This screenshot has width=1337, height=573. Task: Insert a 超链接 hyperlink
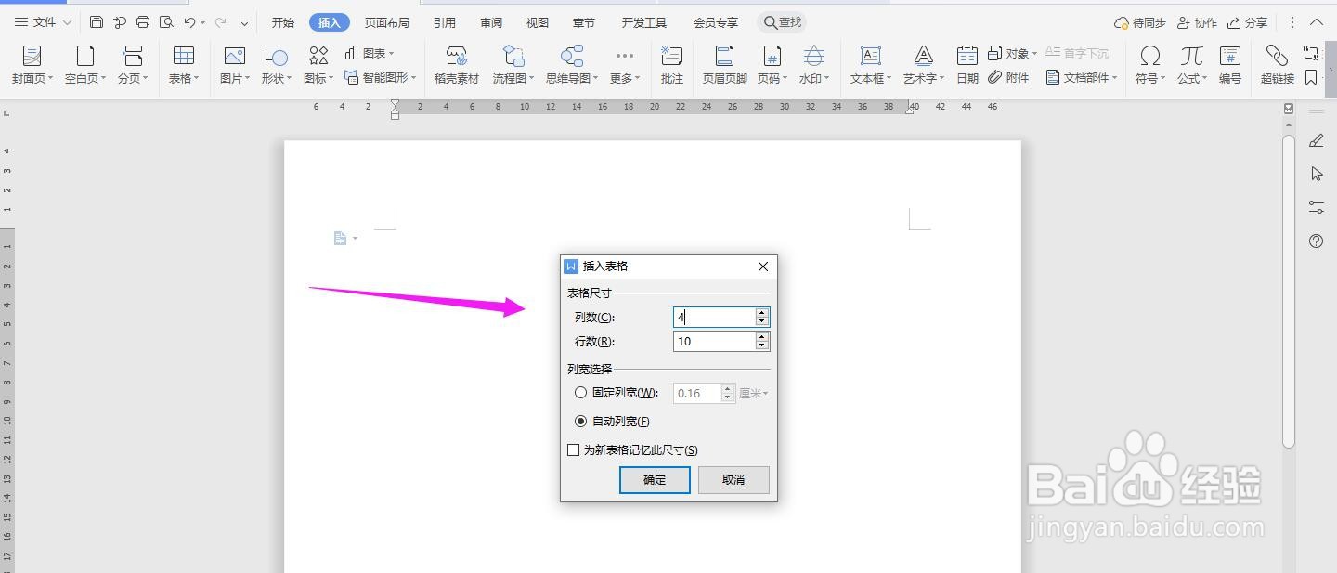(x=1278, y=65)
